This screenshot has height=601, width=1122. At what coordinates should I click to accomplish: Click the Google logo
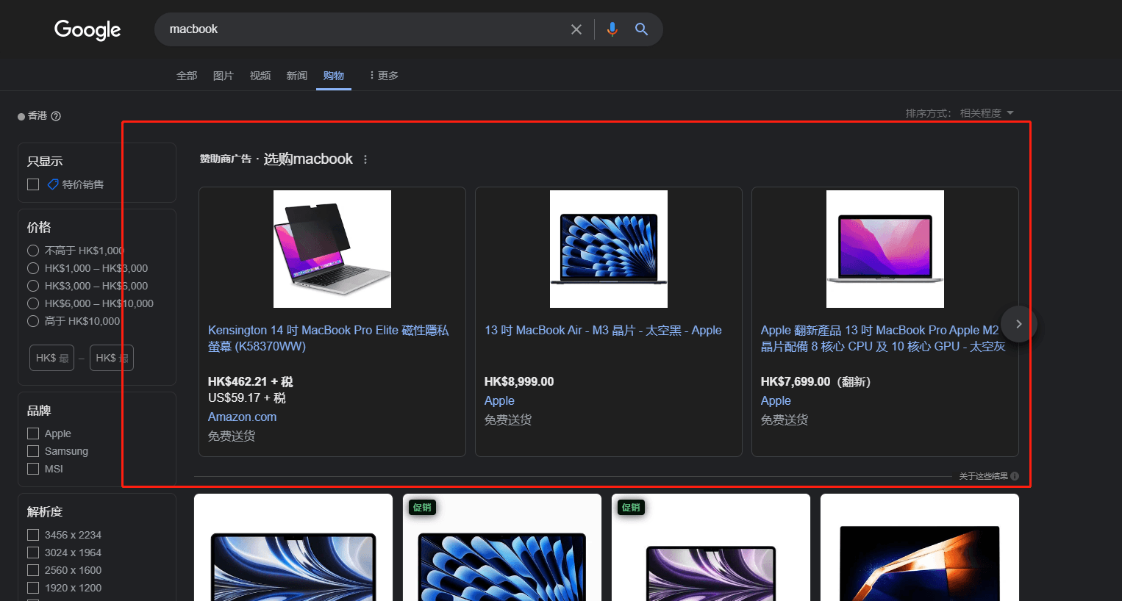87,29
